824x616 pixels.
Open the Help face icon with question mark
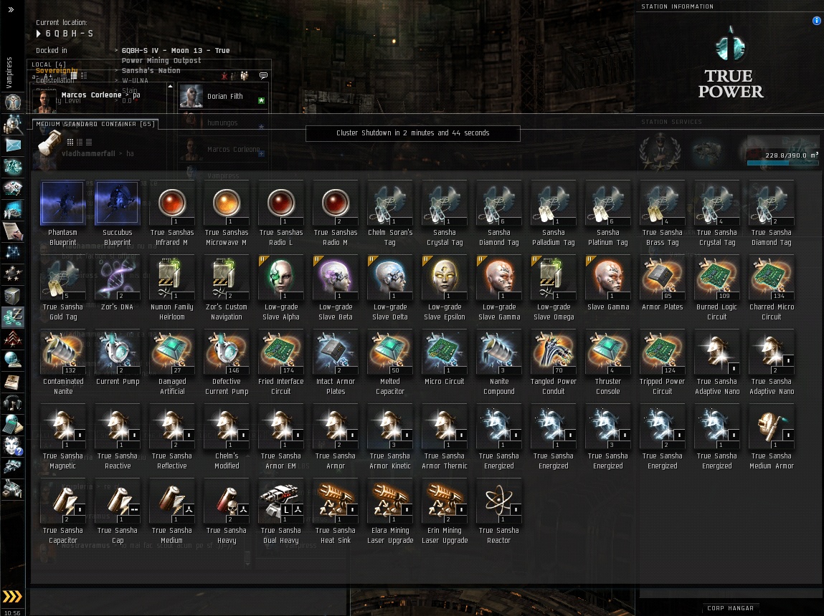[x=13, y=446]
